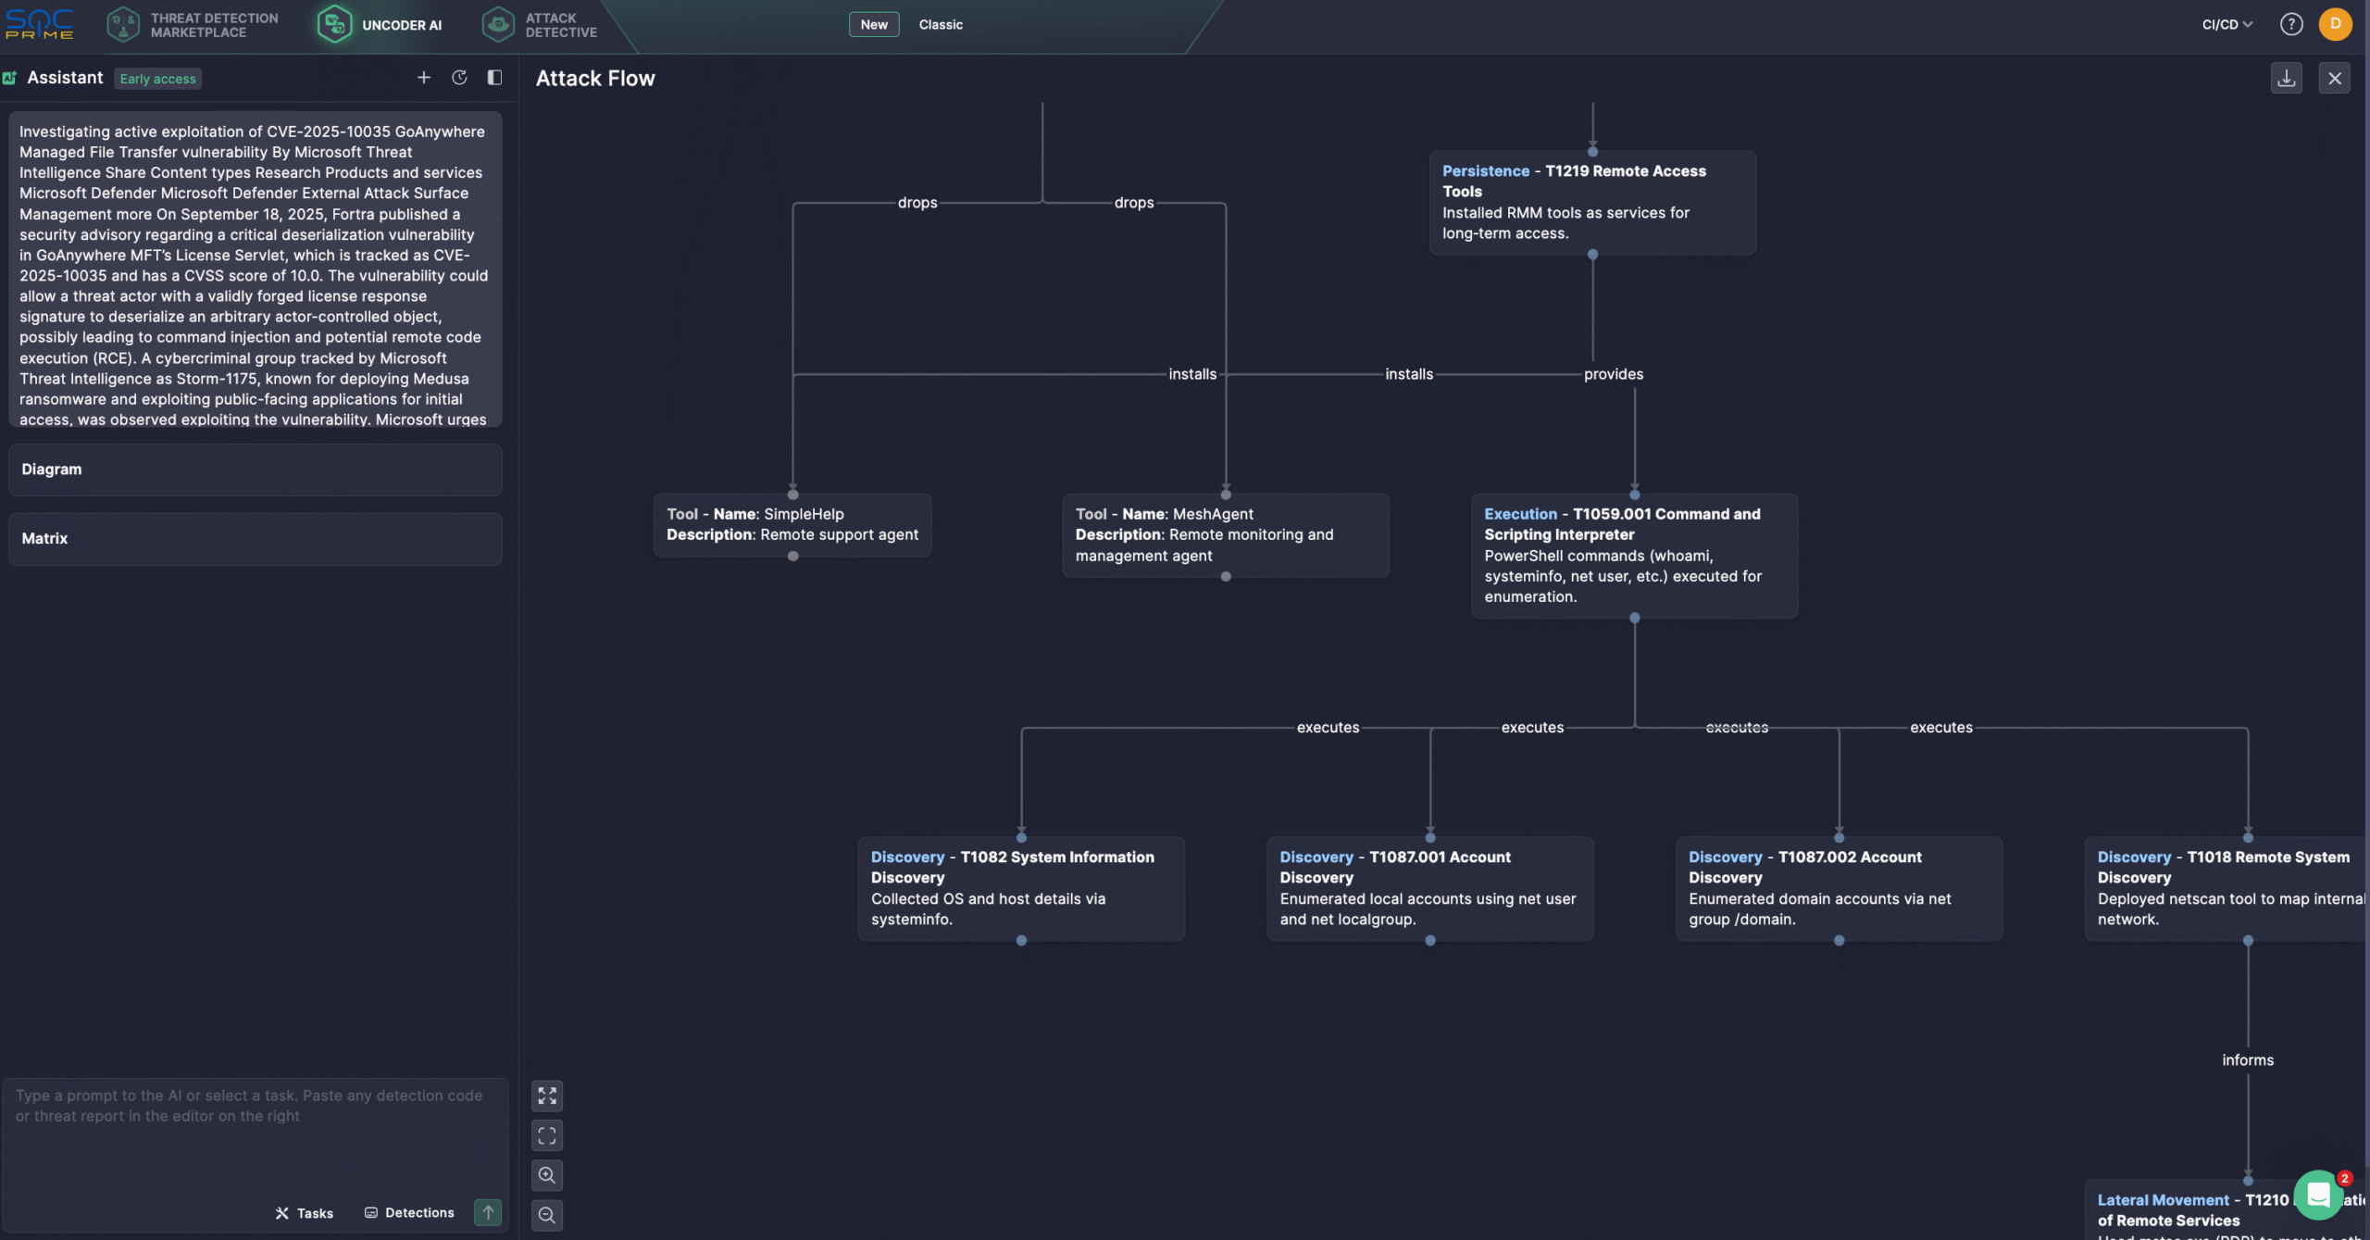Click the Detections button
The width and height of the screenshot is (2370, 1240).
(409, 1213)
